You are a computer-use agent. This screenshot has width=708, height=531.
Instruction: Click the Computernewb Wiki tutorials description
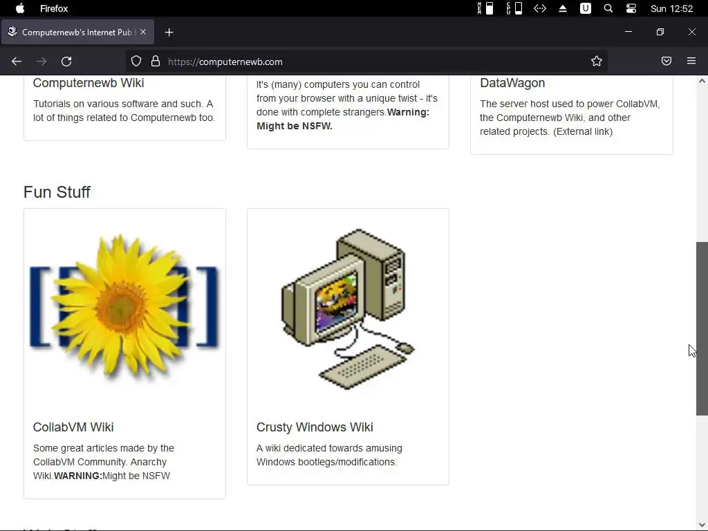[124, 111]
